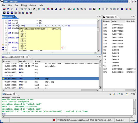Click the xdb> command prompt line
The width and height of the screenshot is (138, 123).
(4, 114)
